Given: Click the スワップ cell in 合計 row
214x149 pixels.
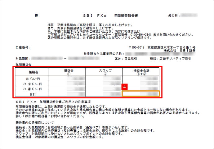Looking at the screenshot, I should tap(104, 94).
